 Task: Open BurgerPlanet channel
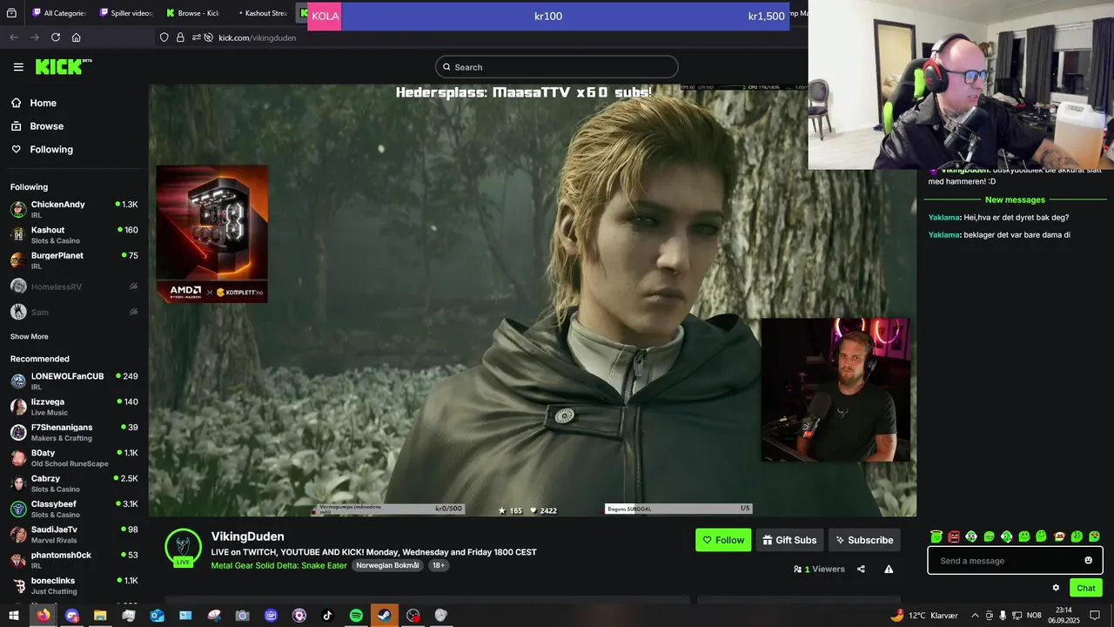pos(74,260)
